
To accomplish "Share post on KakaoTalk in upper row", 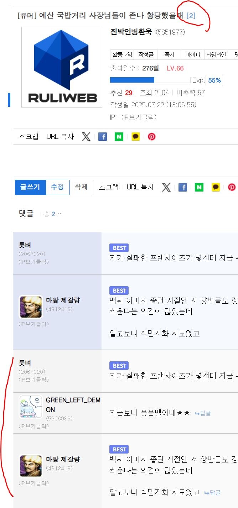I will click(135, 137).
